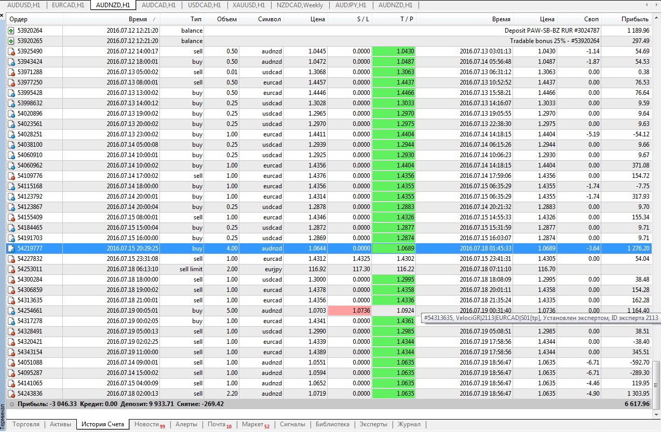Click the icon beside sell limit order 54253011
The image size is (661, 432).
[x=11, y=269]
